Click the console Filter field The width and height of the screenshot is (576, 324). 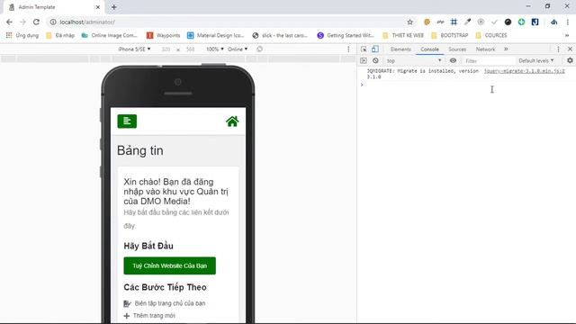coord(489,60)
